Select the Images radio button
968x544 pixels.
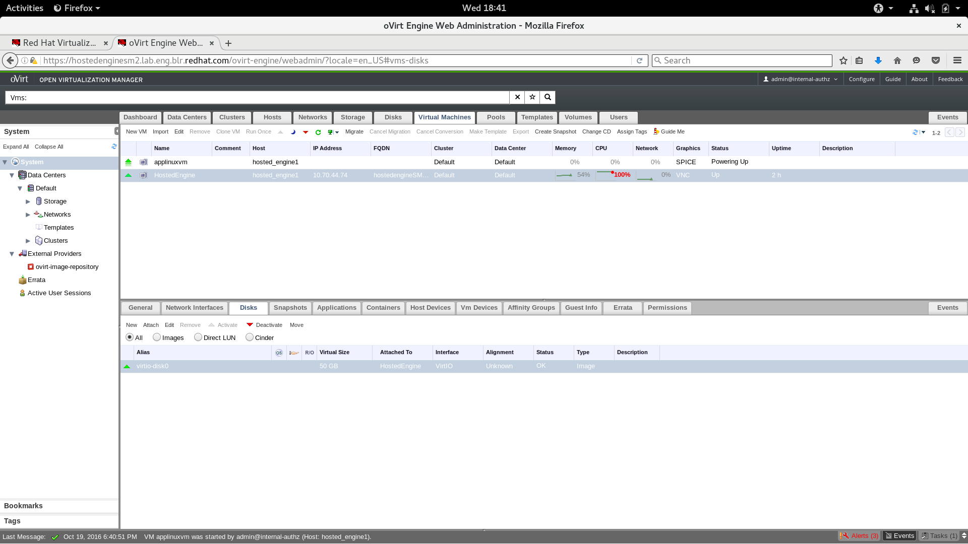click(157, 337)
